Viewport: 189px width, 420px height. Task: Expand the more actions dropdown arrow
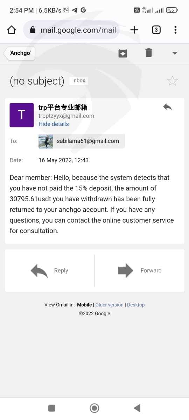(x=175, y=53)
